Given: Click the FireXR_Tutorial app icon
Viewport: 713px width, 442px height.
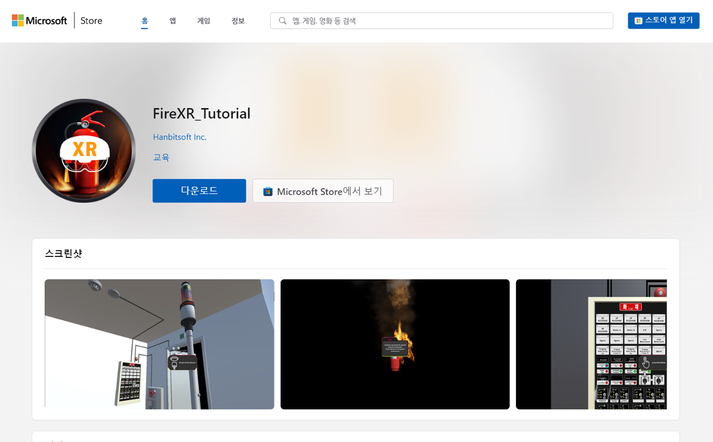Looking at the screenshot, I should point(84,151).
